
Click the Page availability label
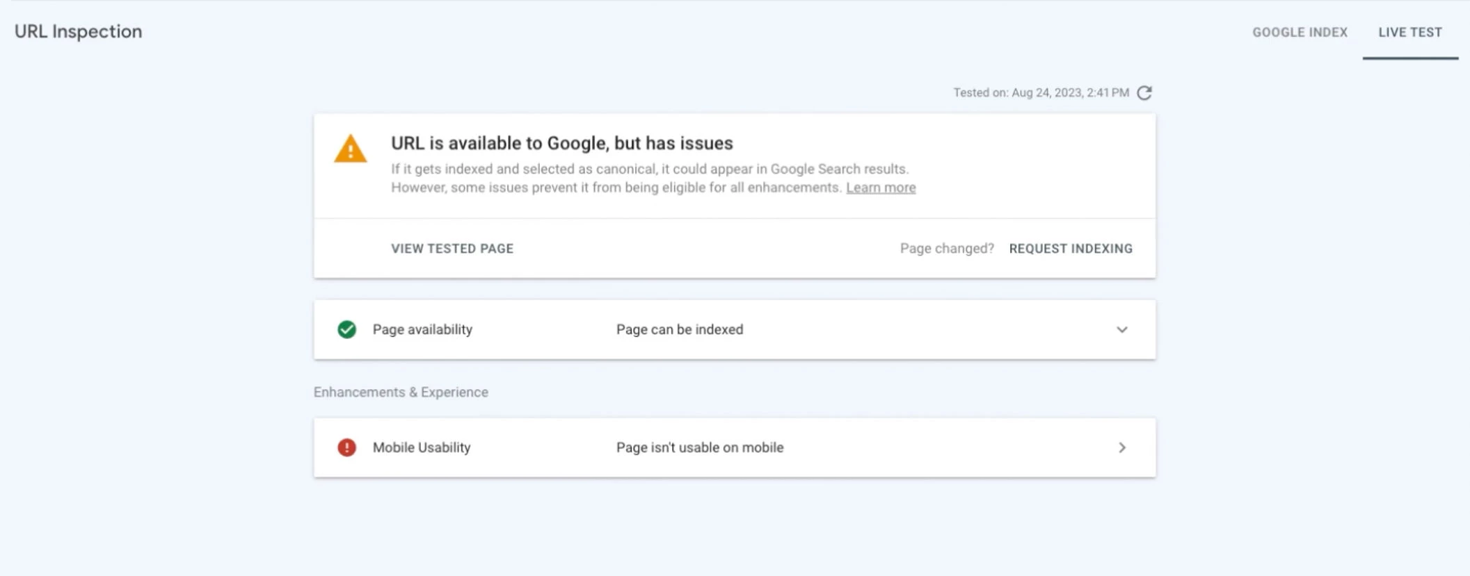pyautogui.click(x=422, y=329)
